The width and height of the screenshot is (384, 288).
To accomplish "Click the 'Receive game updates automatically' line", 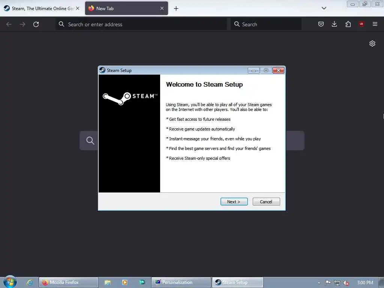I will (x=201, y=129).
